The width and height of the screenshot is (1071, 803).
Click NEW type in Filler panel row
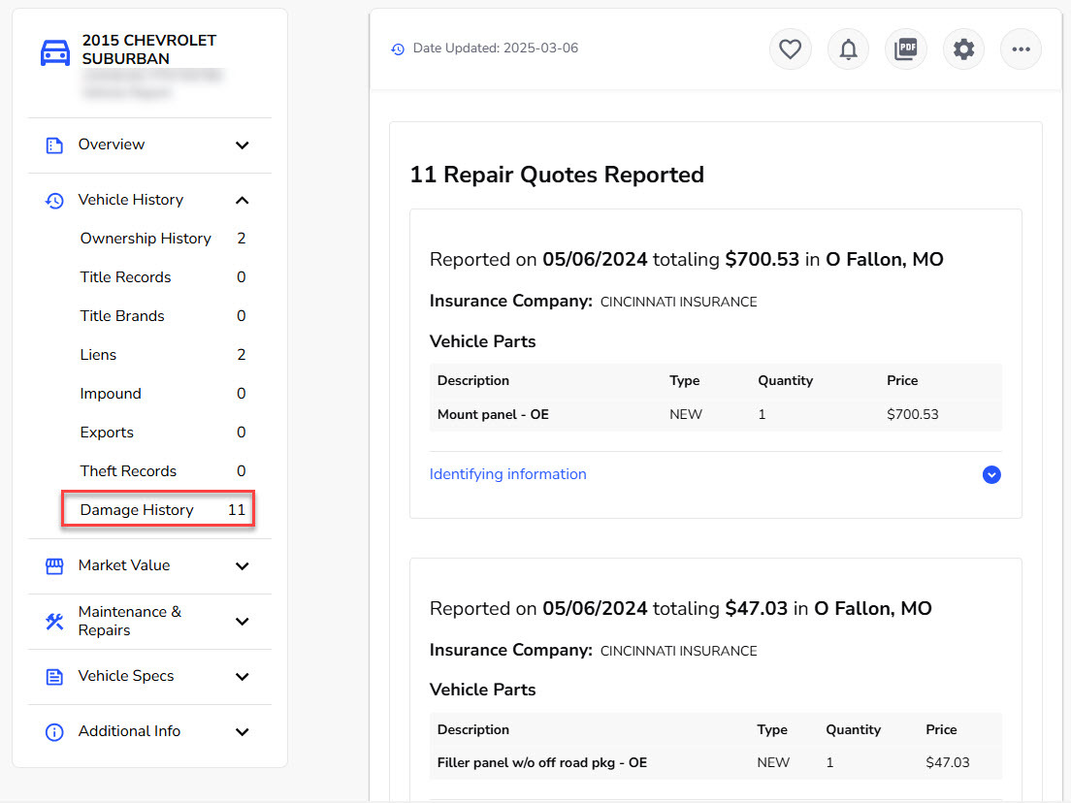pyautogui.click(x=773, y=762)
